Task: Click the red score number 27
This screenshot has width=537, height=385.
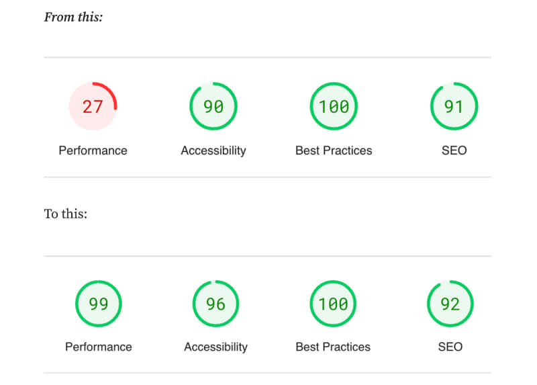Action: (93, 106)
